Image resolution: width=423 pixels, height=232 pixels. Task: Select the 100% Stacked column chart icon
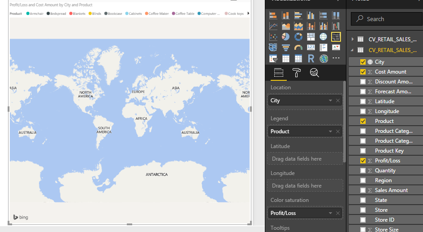click(336, 16)
